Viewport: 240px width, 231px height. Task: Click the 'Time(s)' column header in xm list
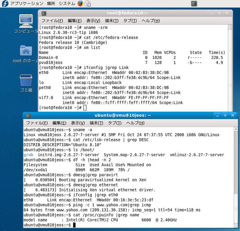pos(217,52)
